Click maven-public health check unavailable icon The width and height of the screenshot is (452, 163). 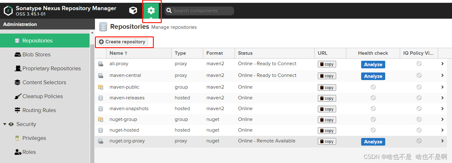[373, 87]
